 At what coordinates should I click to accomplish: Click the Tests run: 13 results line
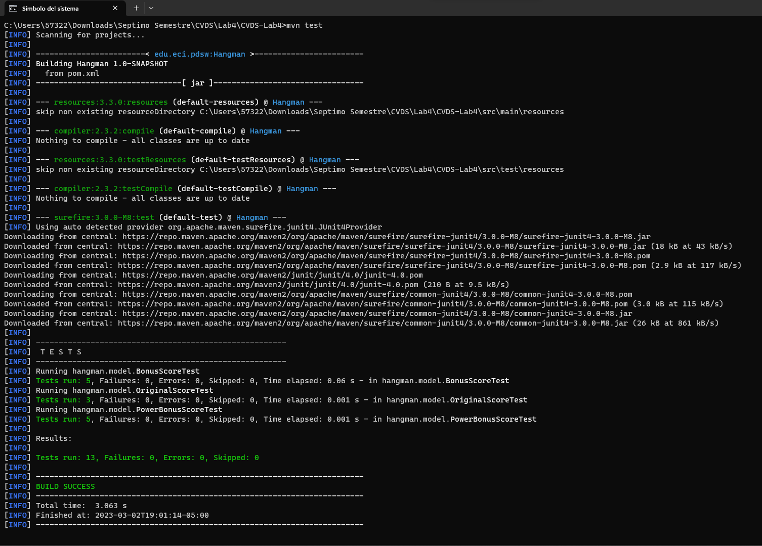tap(146, 457)
